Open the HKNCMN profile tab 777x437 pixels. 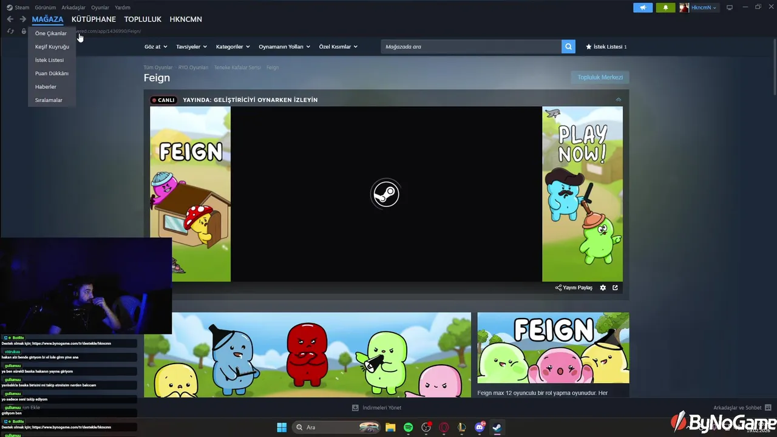click(186, 19)
